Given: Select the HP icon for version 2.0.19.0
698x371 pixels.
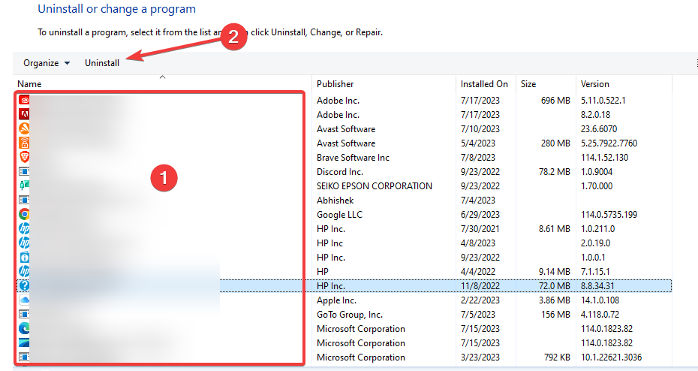Looking at the screenshot, I should pos(24,243).
